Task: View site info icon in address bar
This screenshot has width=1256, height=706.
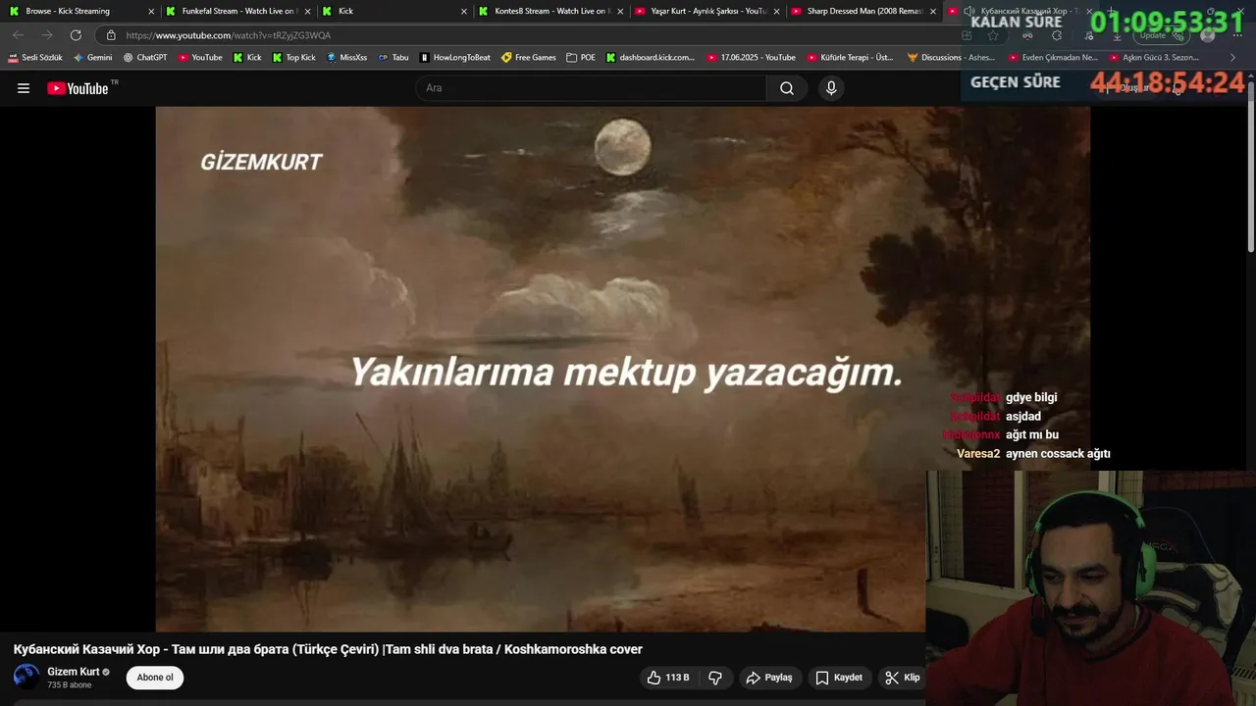Action: (111, 35)
